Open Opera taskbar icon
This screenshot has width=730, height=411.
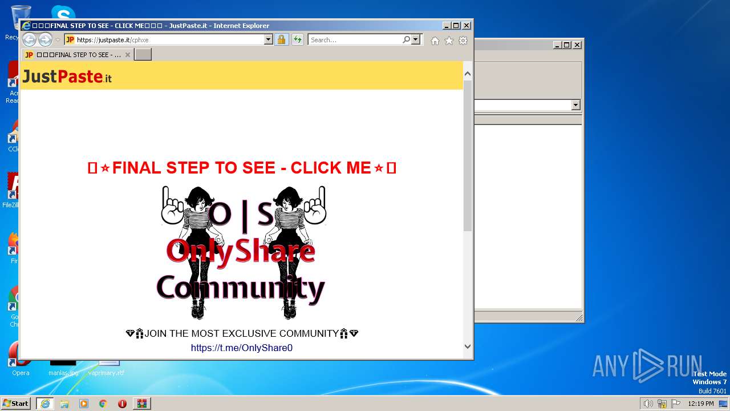[x=122, y=404]
